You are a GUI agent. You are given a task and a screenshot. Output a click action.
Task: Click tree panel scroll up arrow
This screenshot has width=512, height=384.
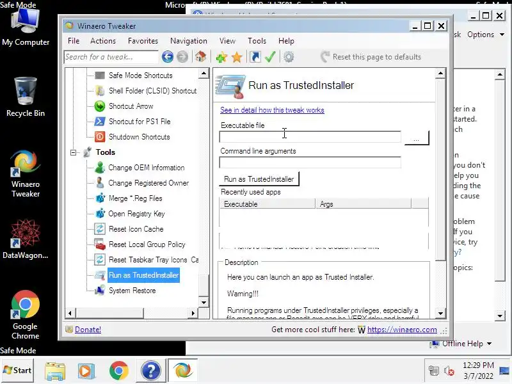click(x=204, y=73)
